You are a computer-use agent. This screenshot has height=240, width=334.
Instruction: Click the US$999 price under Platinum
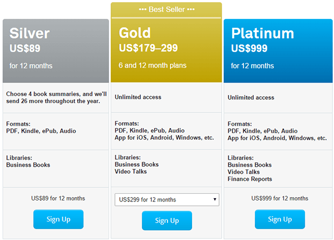tap(249, 48)
